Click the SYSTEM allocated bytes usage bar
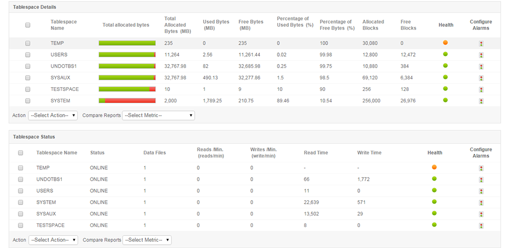 [x=127, y=100]
